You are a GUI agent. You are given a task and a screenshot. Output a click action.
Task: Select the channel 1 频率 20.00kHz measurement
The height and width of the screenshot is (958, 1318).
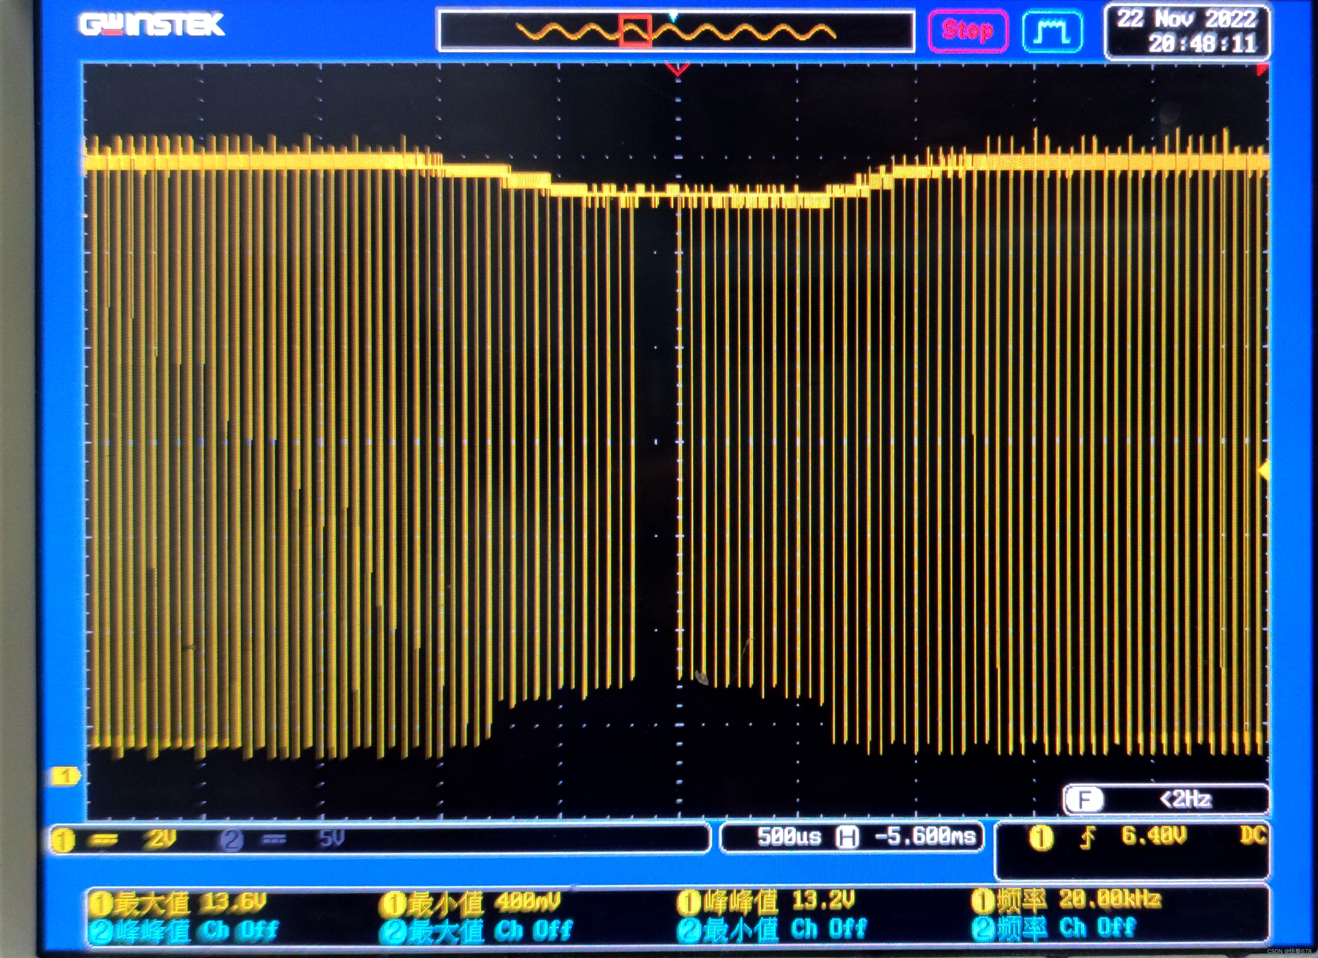(1067, 901)
